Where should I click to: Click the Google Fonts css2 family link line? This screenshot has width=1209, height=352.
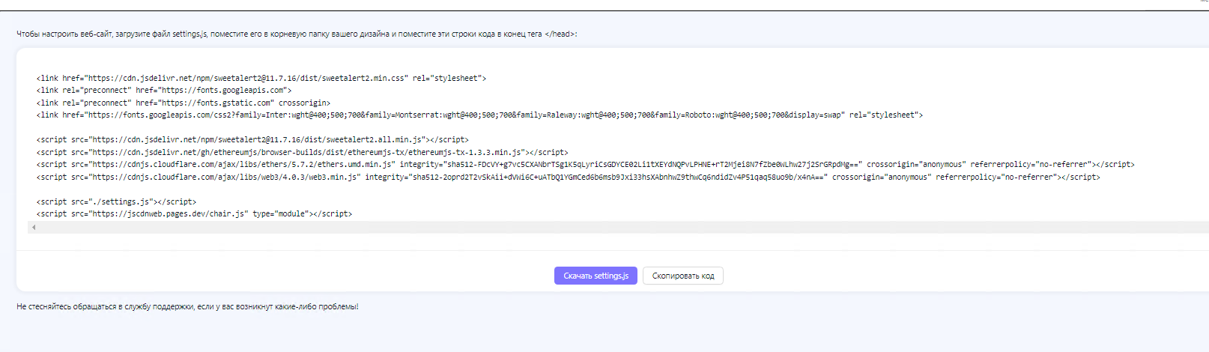[479, 115]
